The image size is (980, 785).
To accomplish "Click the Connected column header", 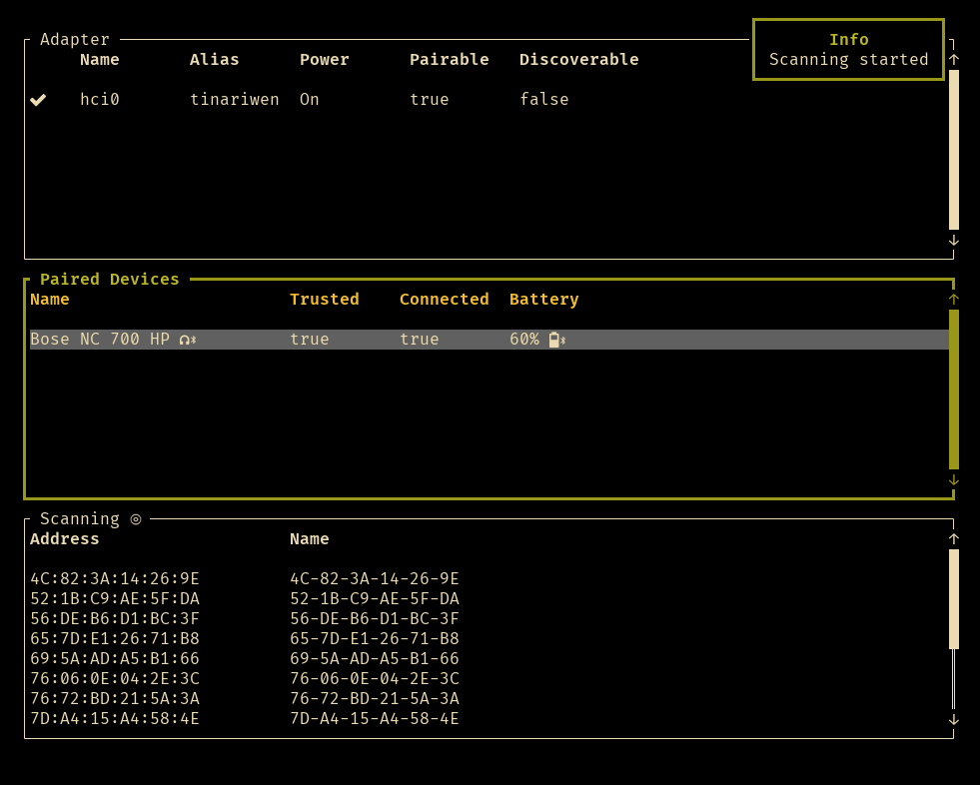I will pyautogui.click(x=444, y=299).
